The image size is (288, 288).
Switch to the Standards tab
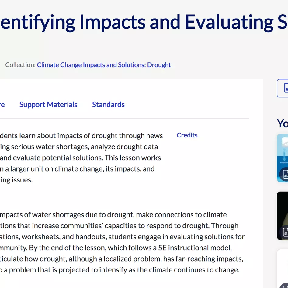[x=108, y=104]
